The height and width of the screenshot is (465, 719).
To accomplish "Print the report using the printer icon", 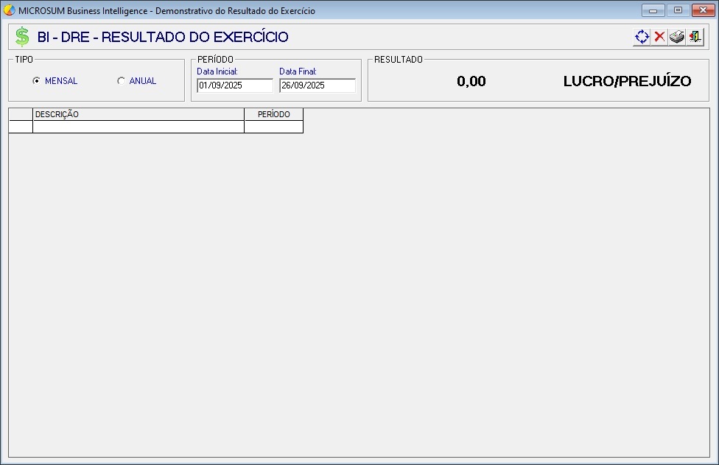I will (677, 37).
